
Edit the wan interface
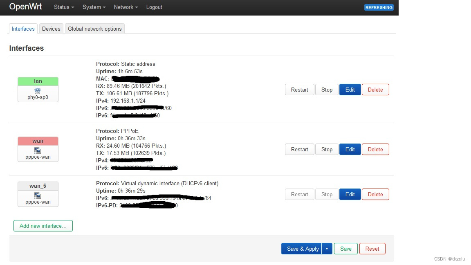[350, 149]
